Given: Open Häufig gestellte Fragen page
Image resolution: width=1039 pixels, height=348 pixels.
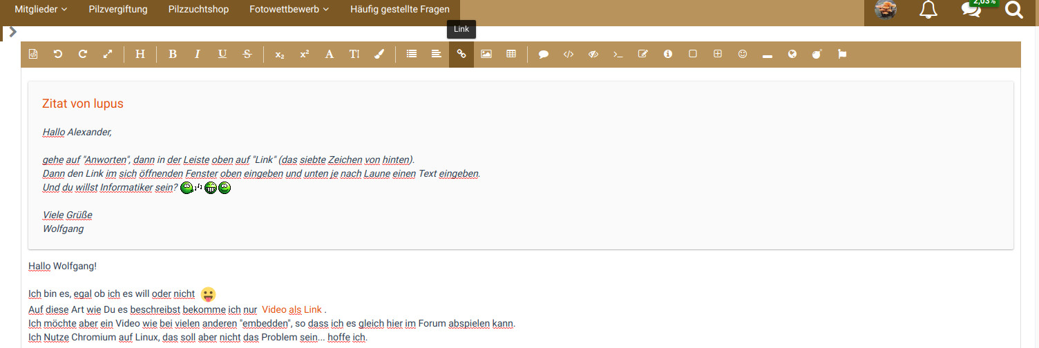Looking at the screenshot, I should [x=399, y=10].
